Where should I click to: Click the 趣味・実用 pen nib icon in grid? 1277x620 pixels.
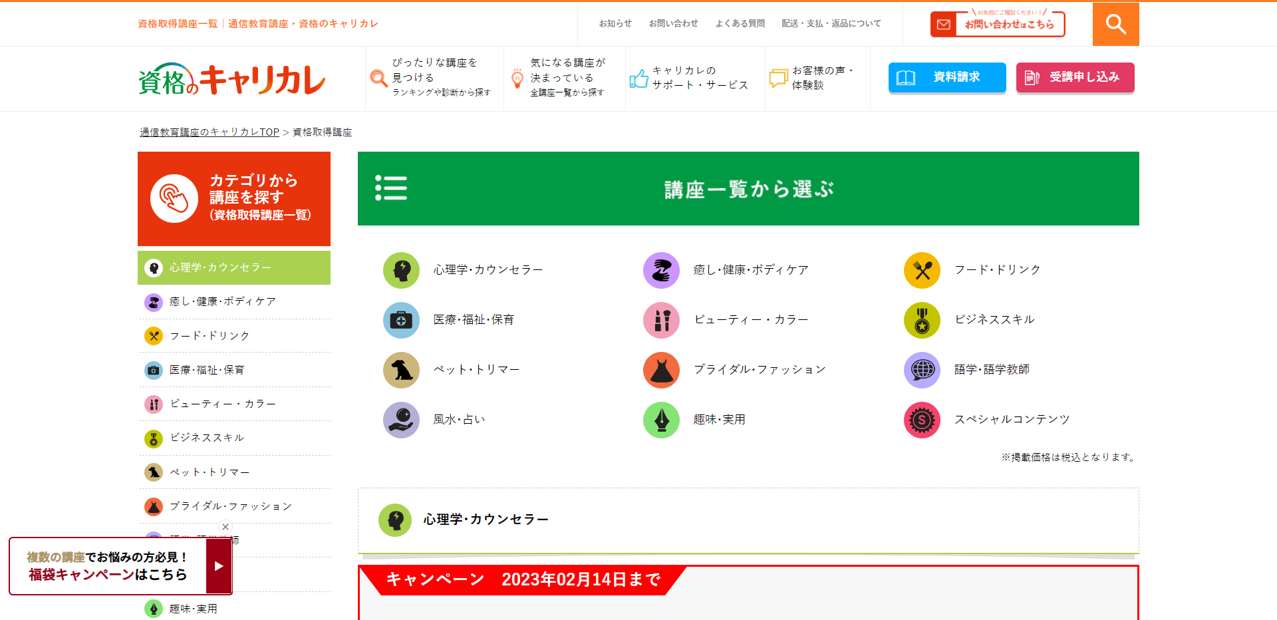coord(661,420)
